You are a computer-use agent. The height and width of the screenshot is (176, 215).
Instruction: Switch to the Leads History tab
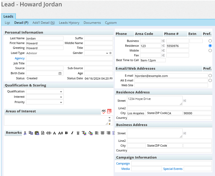69,23
